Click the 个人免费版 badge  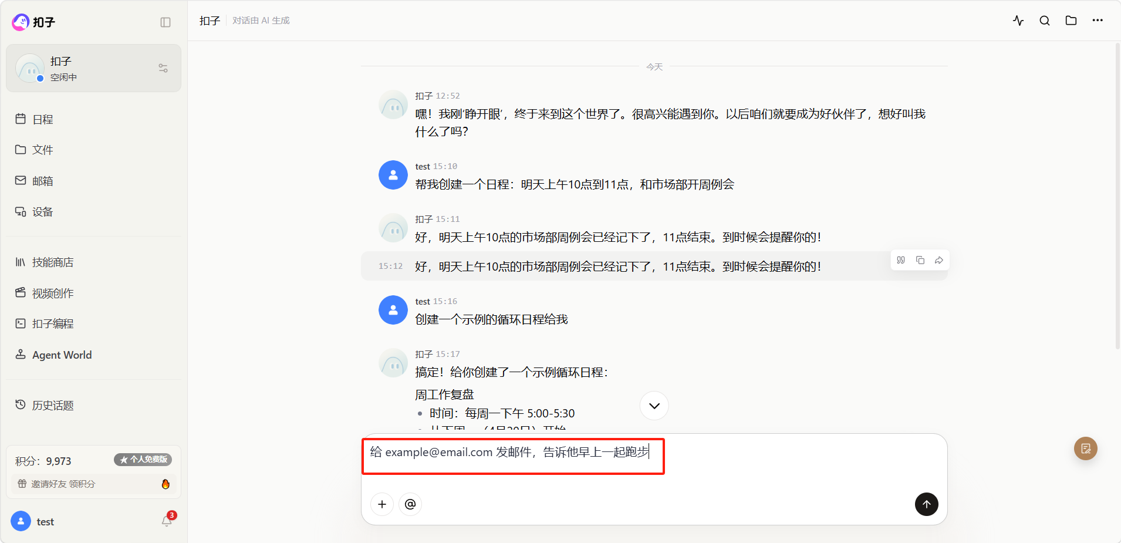pyautogui.click(x=143, y=460)
